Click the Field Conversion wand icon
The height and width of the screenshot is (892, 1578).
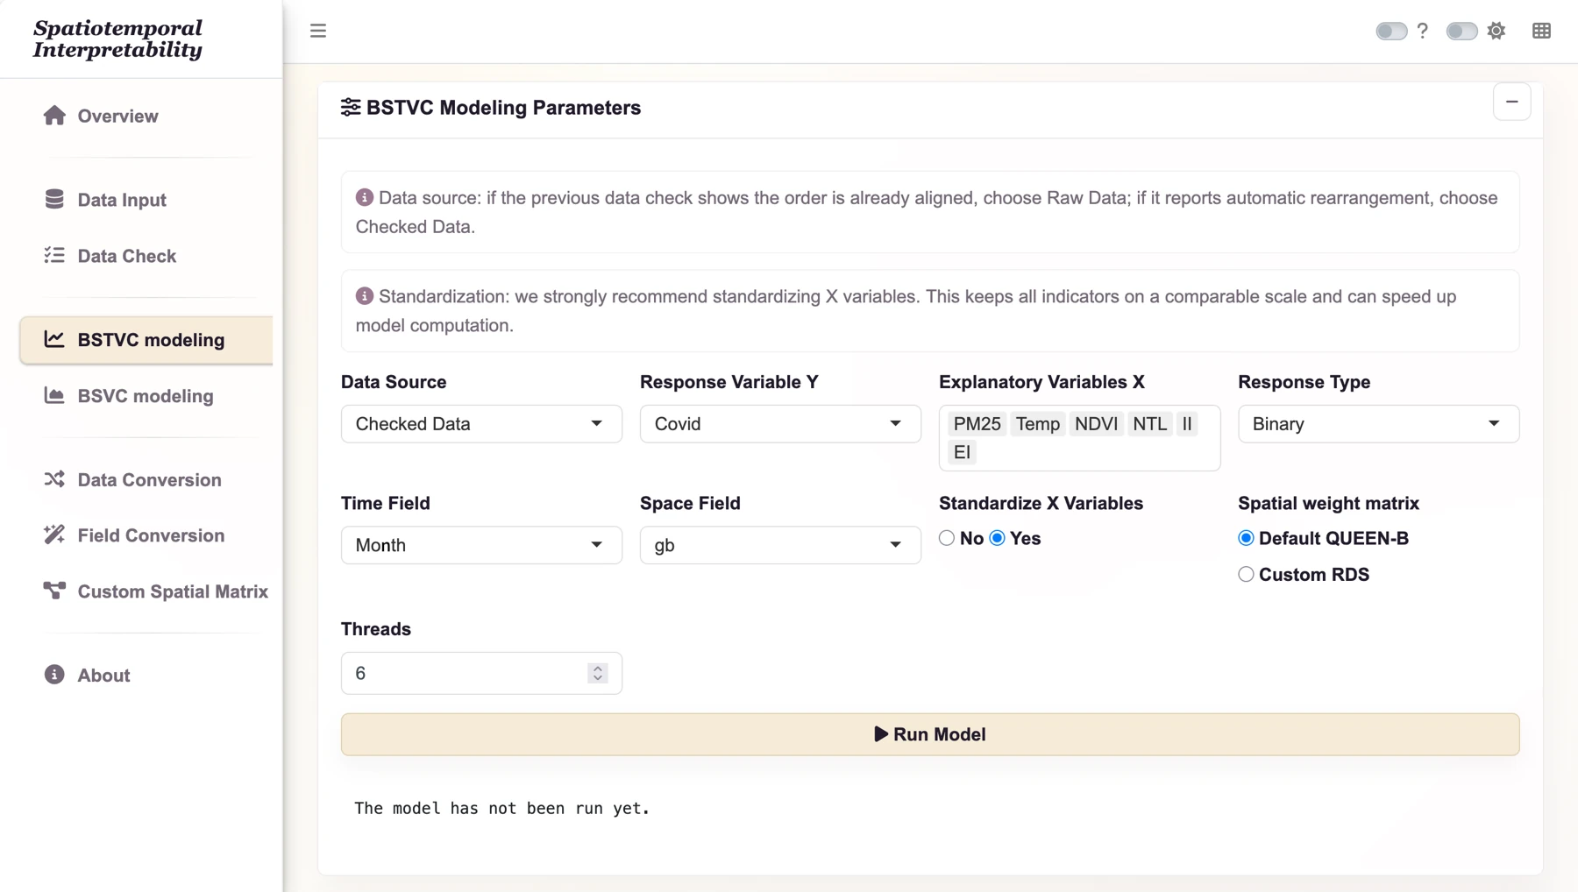[54, 534]
